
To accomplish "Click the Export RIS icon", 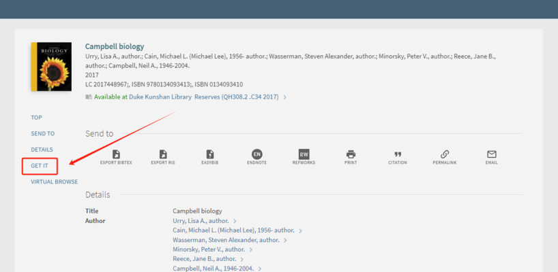I will (163, 155).
